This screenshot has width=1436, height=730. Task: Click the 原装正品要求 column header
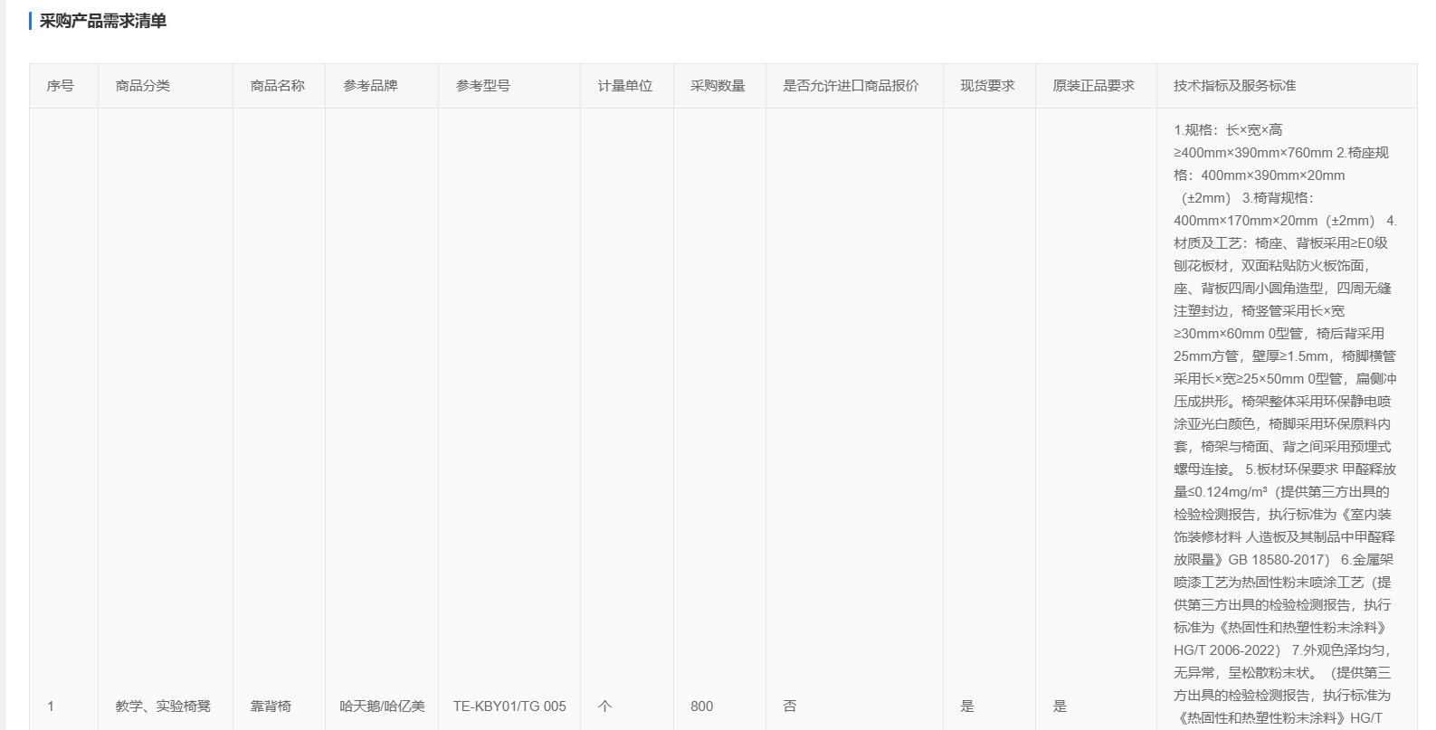[1093, 86]
